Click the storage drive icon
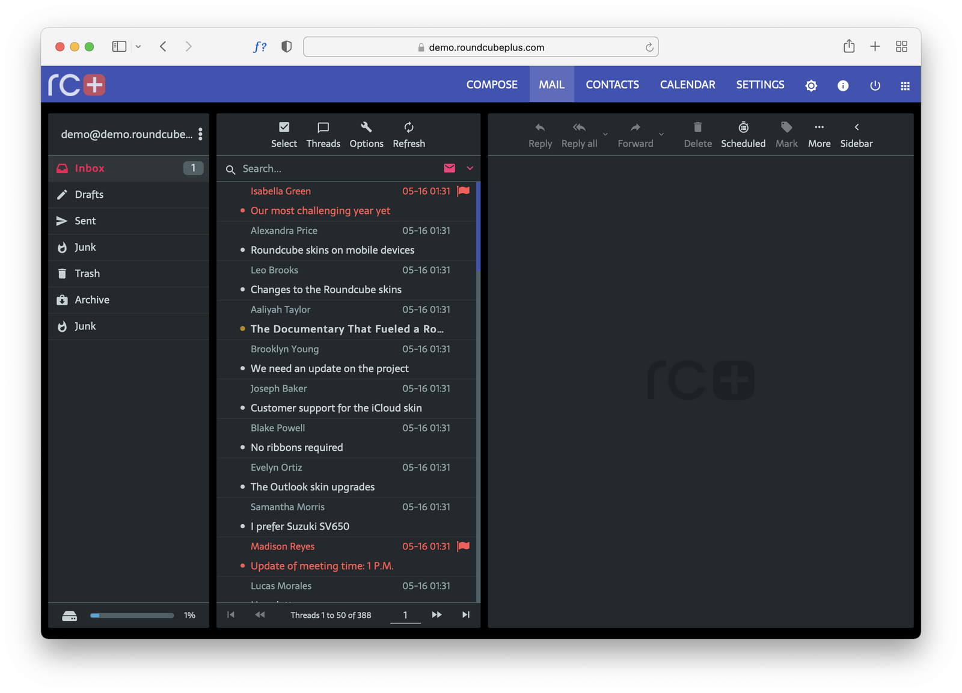Viewport: 962px width, 693px height. pyautogui.click(x=70, y=616)
